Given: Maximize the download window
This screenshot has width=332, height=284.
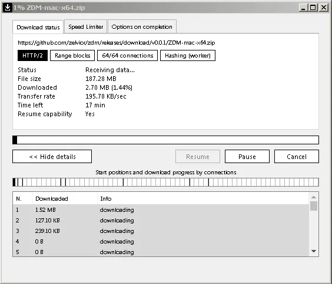Looking at the screenshot, I should pos(313,8).
